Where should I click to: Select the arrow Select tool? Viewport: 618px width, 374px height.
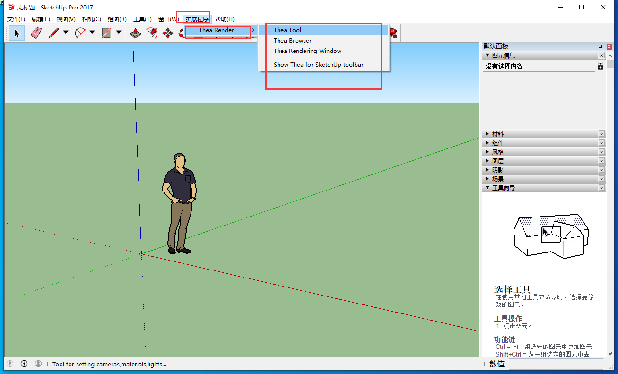point(17,33)
